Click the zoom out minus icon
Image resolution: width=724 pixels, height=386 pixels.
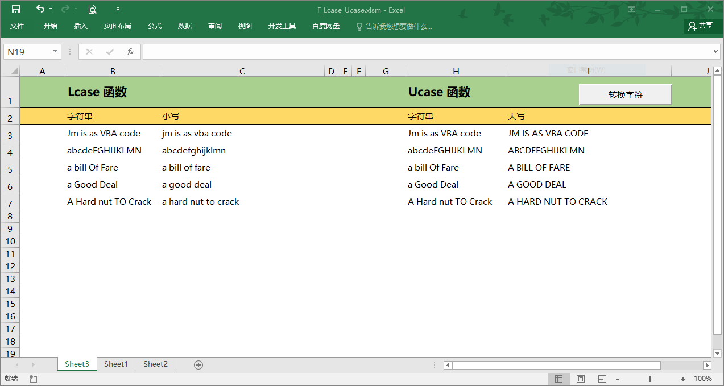click(618, 379)
